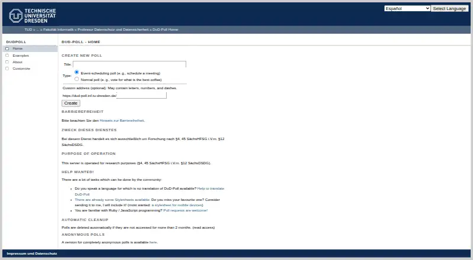Open the Customize sidebar menu item
Viewport: 473px width, 260px height.
(21, 69)
